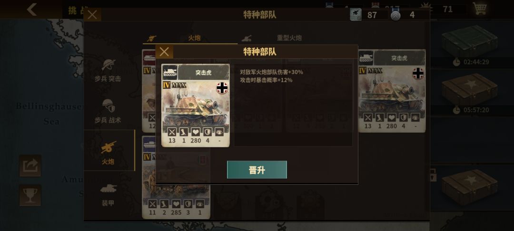Open the trophy achievements icon
This screenshot has height=231, width=514.
30,195
